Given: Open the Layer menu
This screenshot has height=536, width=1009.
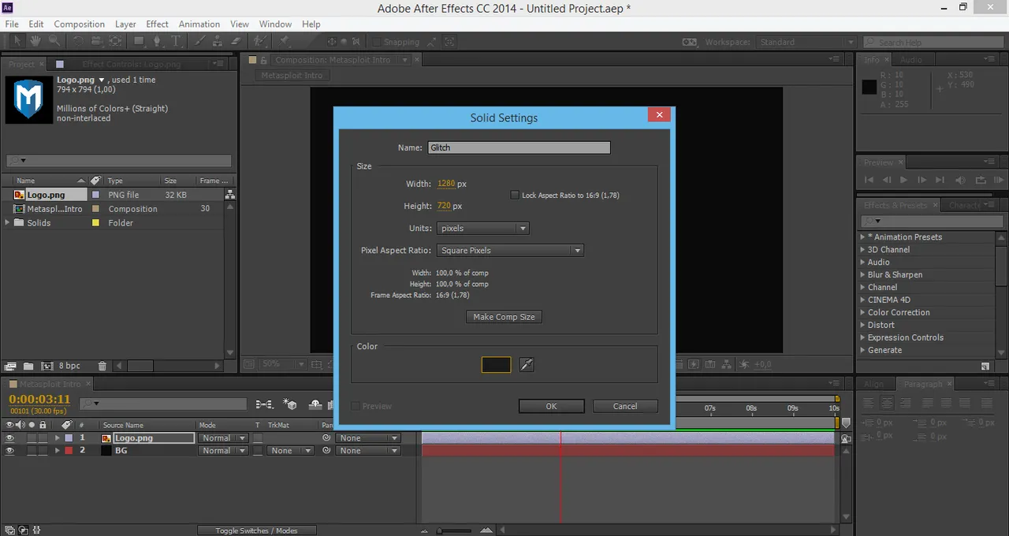Looking at the screenshot, I should (x=125, y=24).
